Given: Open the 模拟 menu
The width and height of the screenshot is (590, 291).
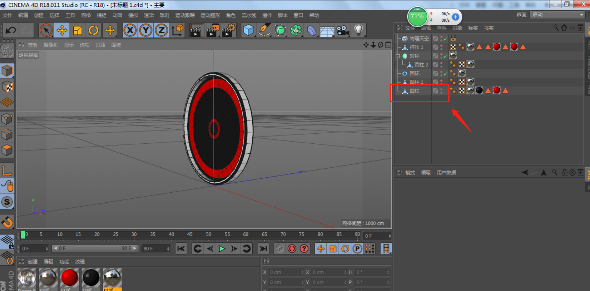Looking at the screenshot, I should coord(133,15).
